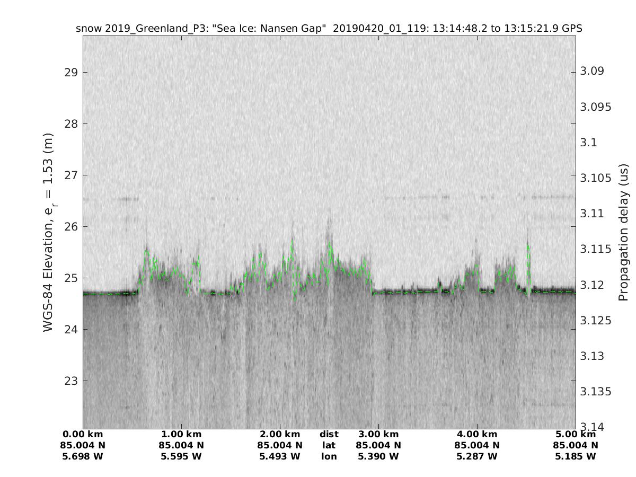The width and height of the screenshot is (636, 477).
Task: Click the "2.00 km" distance label
Action: 280,435
